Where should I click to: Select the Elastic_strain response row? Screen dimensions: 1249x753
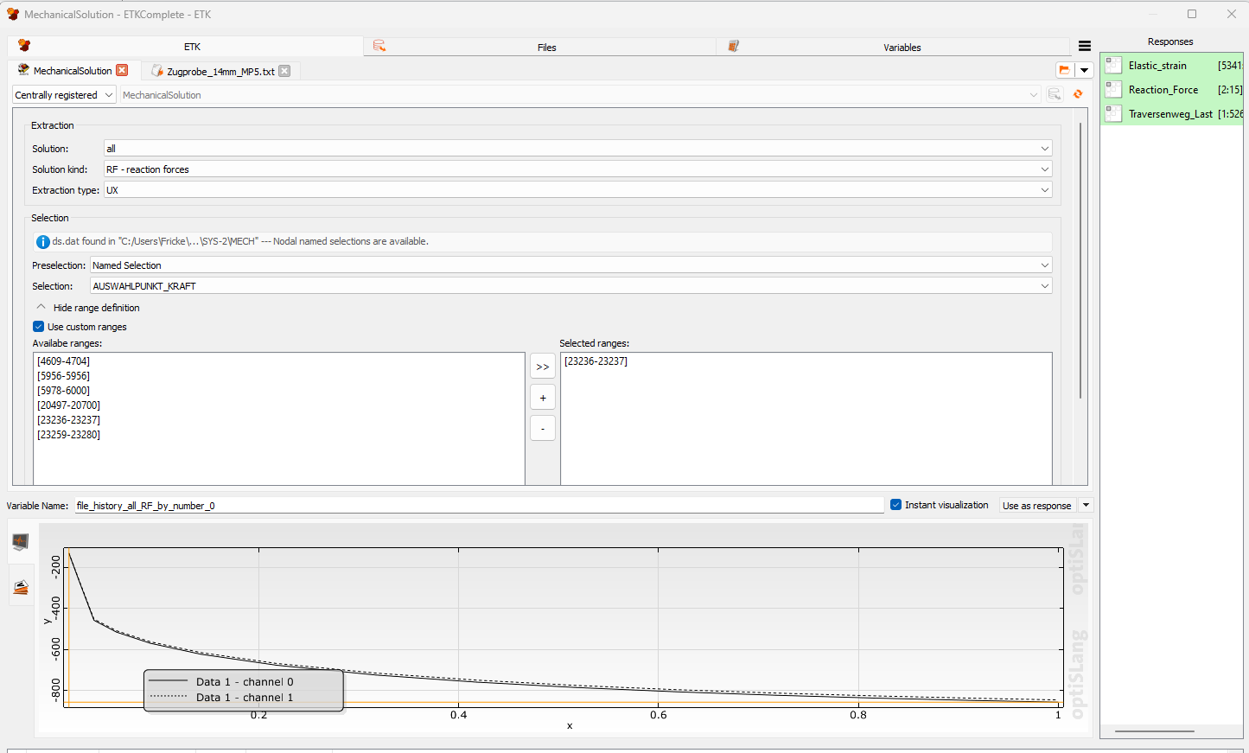pos(1172,65)
